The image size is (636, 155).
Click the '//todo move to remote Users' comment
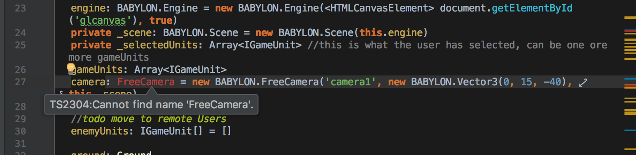(x=149, y=119)
